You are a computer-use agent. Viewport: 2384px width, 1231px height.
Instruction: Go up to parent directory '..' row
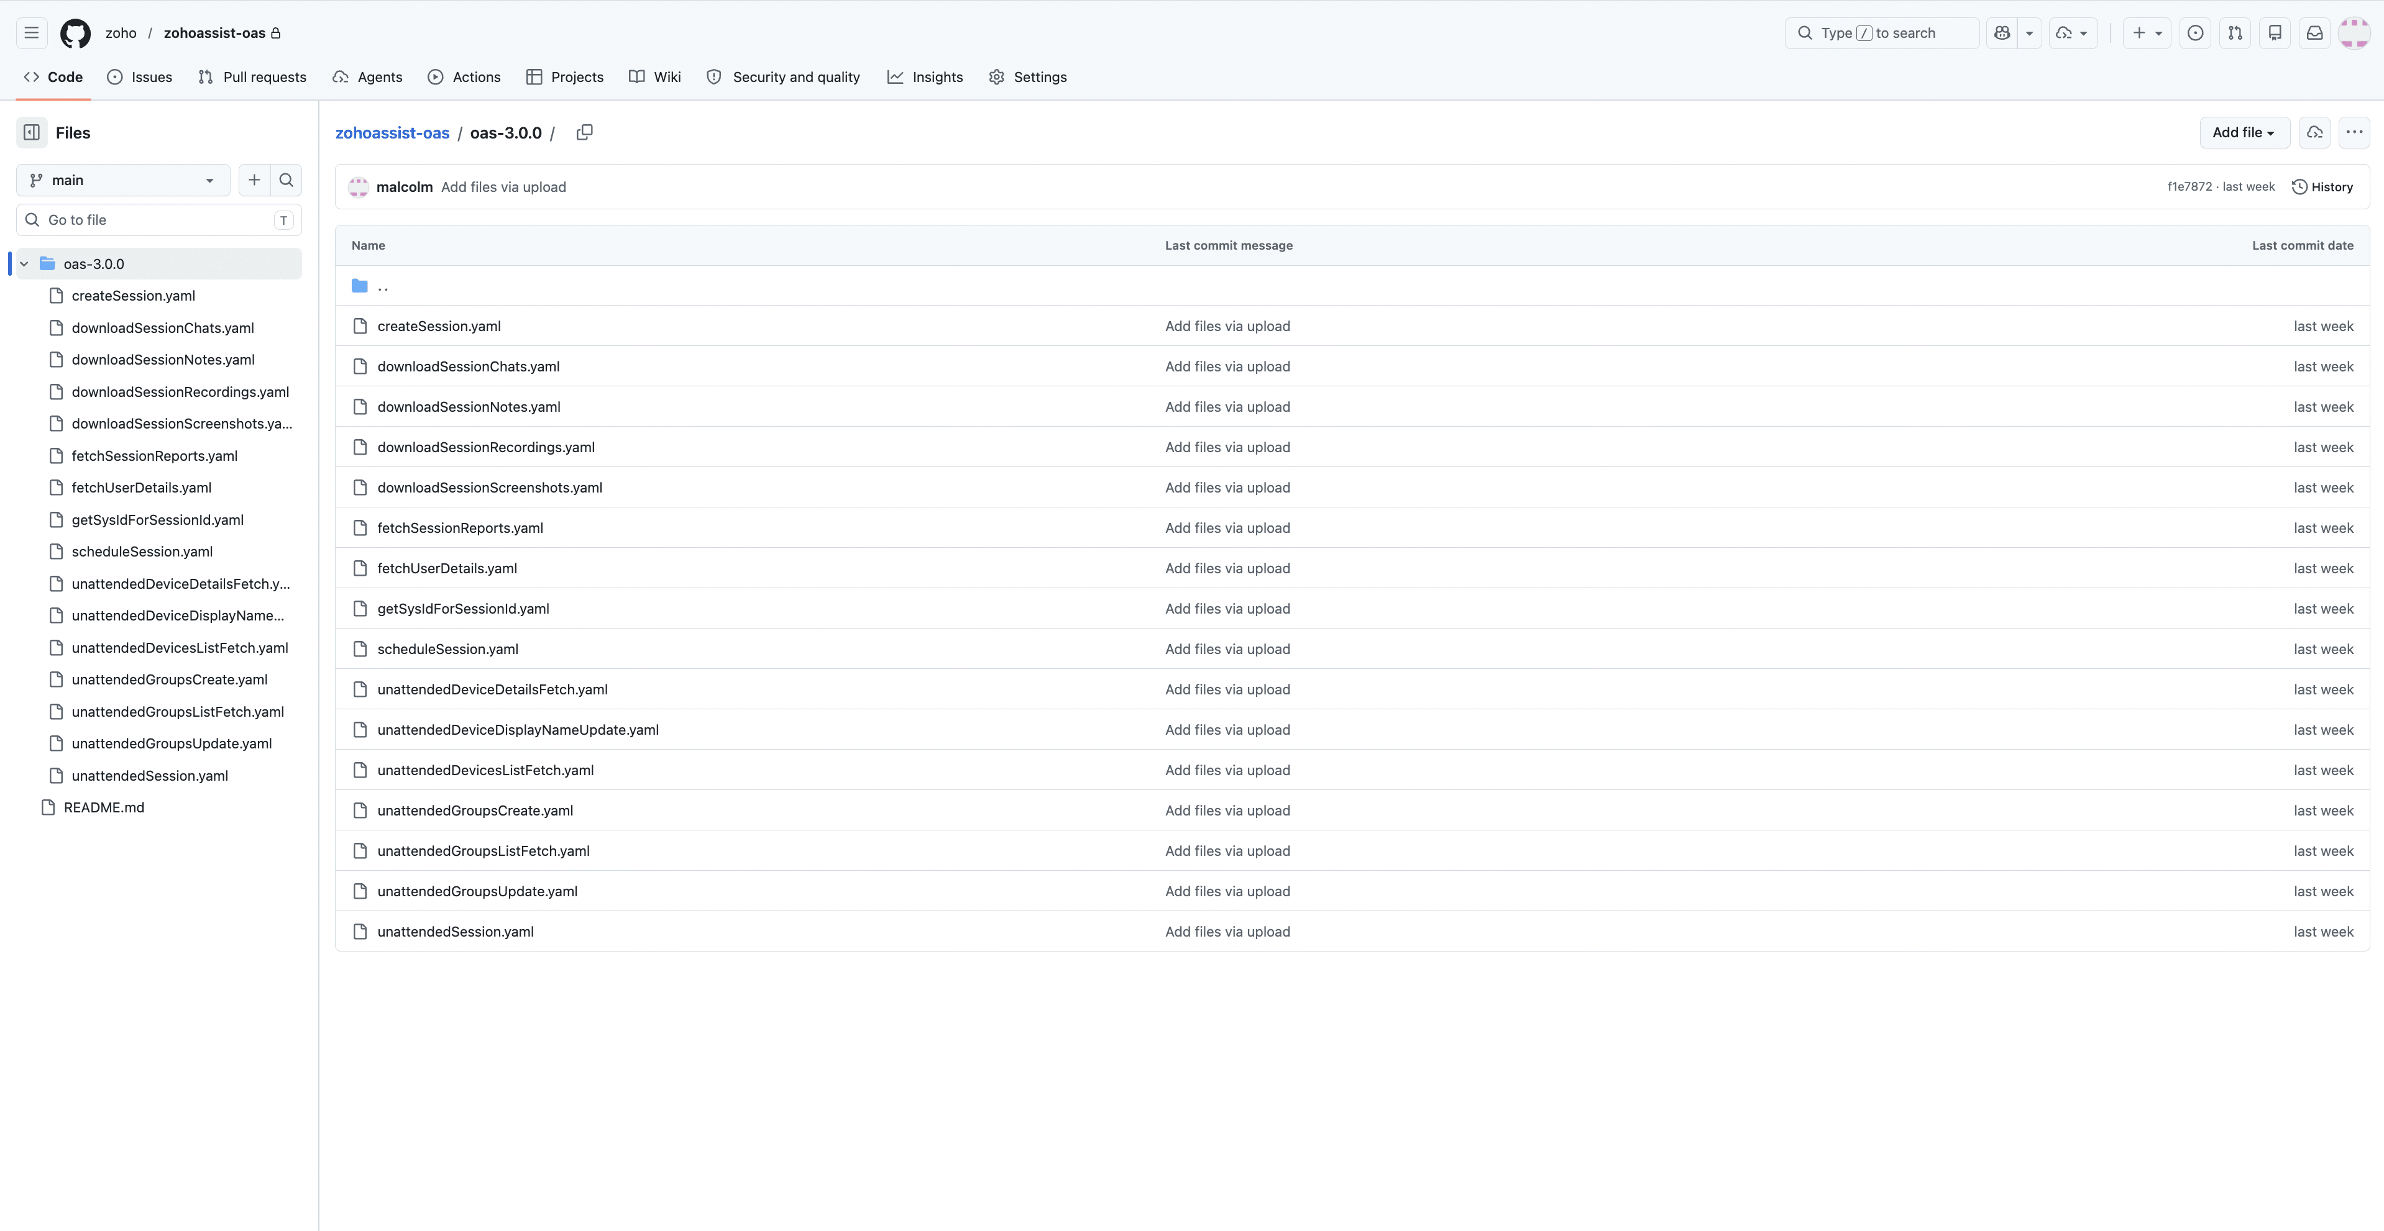(1352, 286)
